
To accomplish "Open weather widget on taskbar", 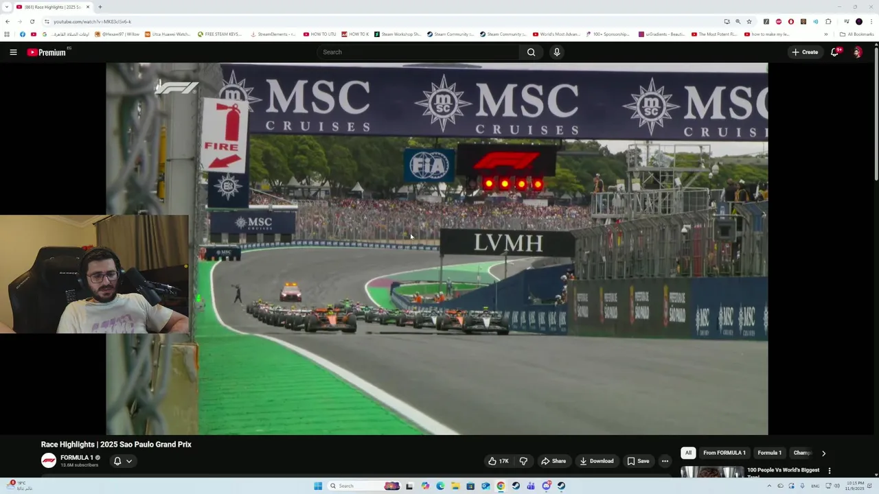I will click(20, 486).
